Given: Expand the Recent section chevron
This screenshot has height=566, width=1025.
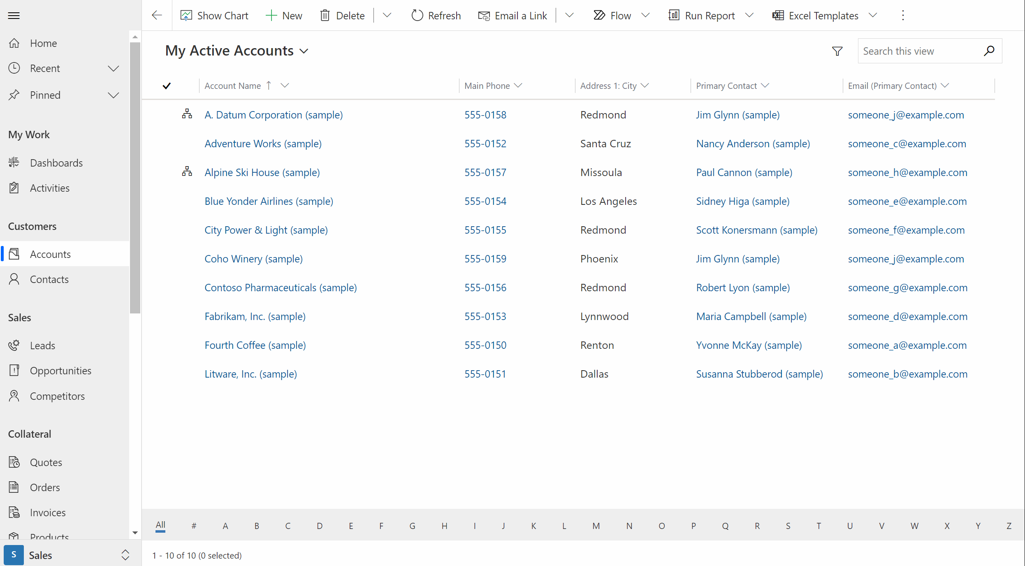Looking at the screenshot, I should pyautogui.click(x=114, y=68).
